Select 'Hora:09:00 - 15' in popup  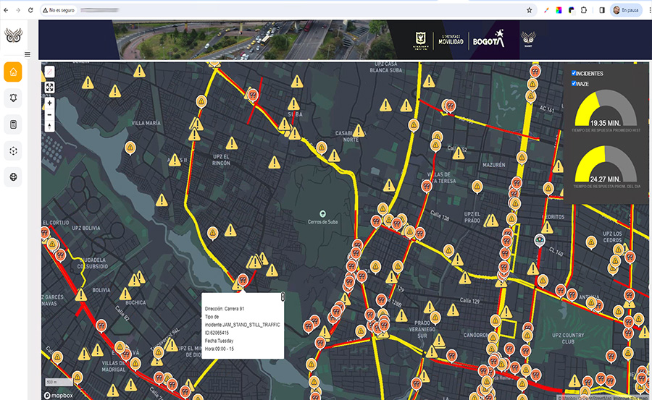(220, 349)
